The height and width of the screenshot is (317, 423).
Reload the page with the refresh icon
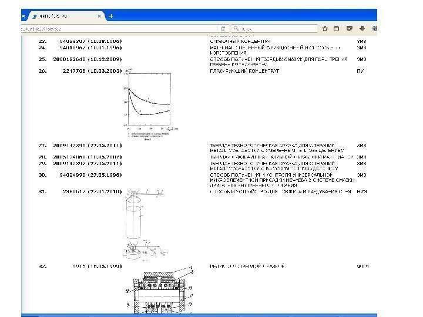click(223, 29)
